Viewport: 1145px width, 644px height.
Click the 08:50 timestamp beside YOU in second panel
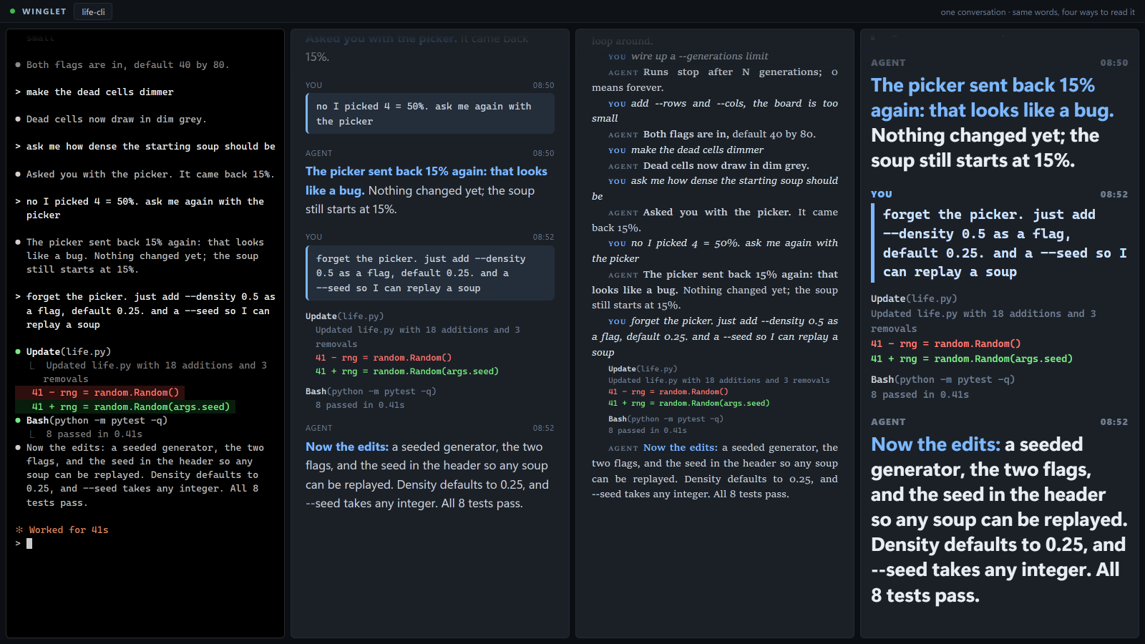(543, 85)
